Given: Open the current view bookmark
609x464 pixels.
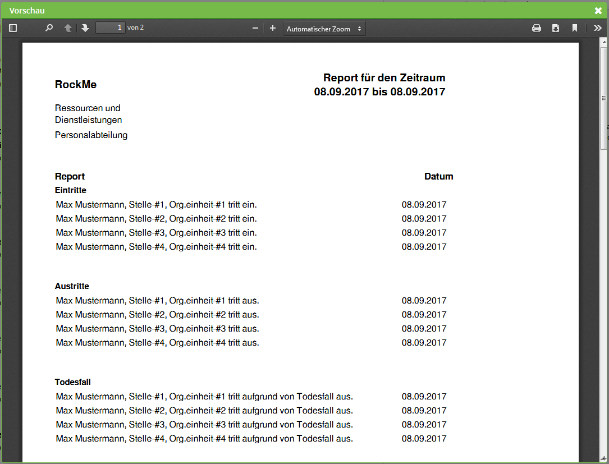Looking at the screenshot, I should click(x=574, y=28).
